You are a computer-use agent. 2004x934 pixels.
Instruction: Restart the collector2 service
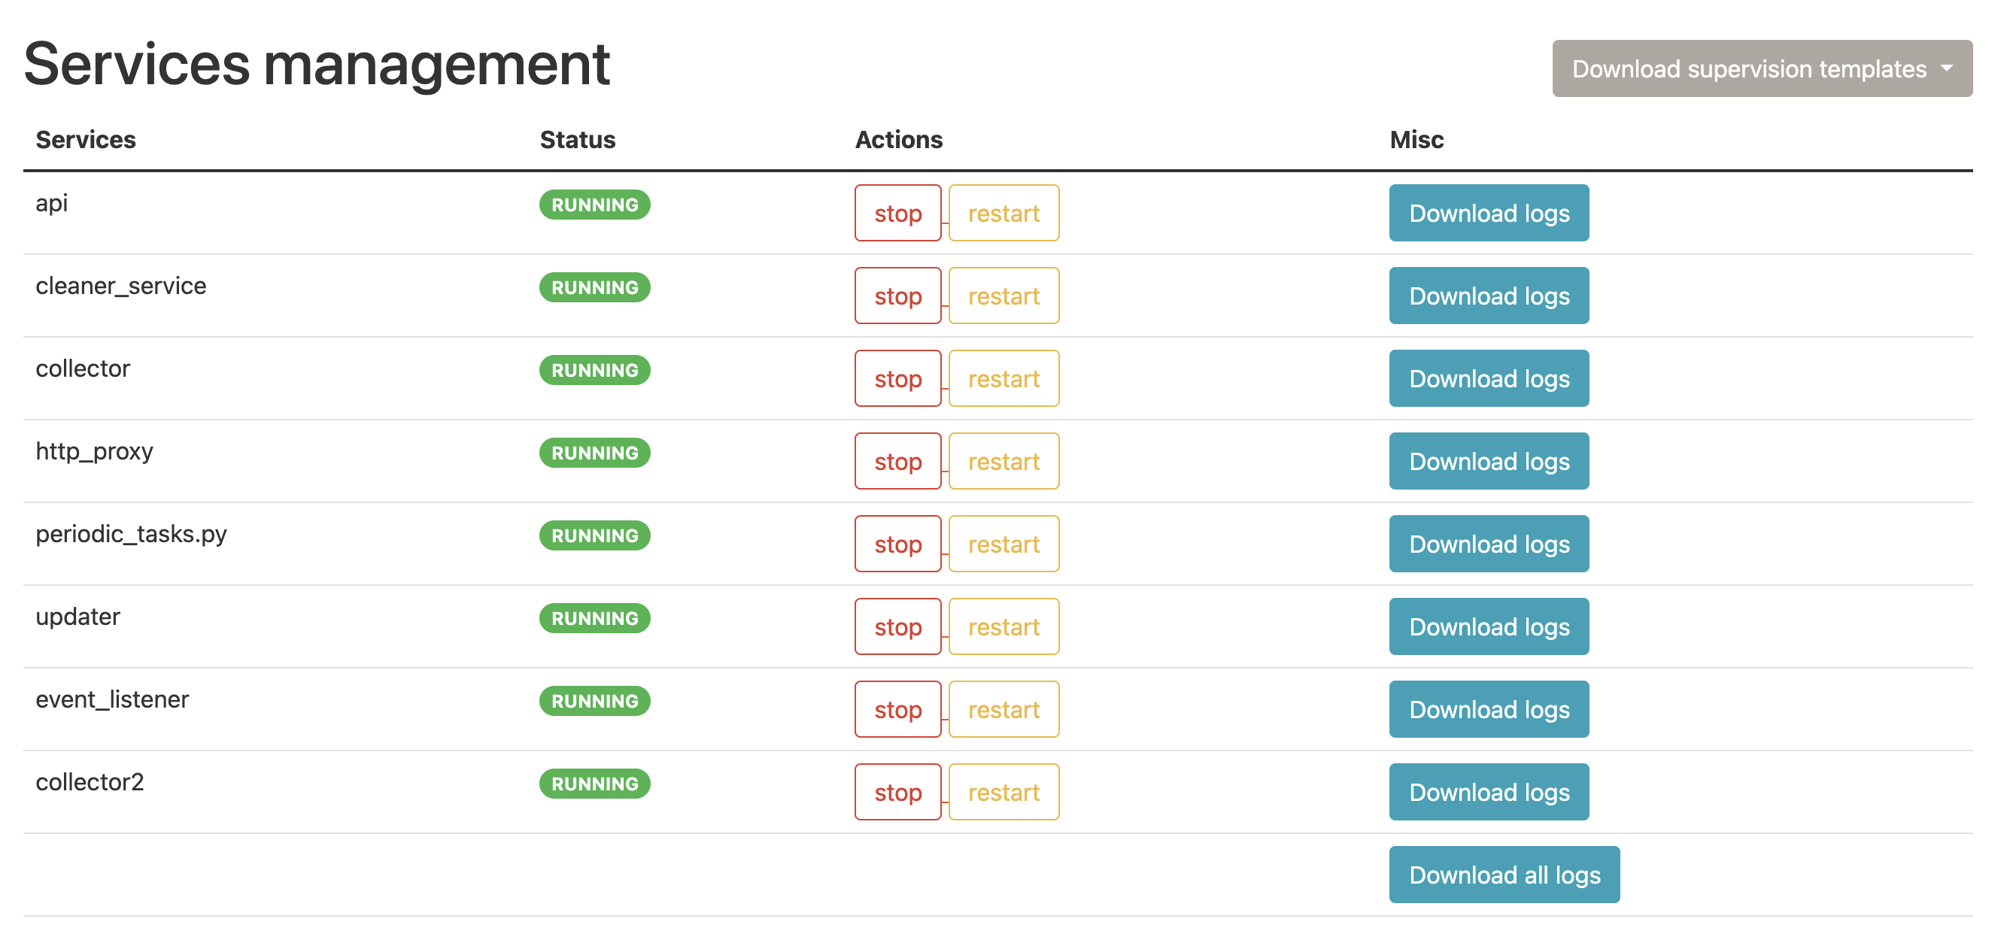(x=1003, y=792)
